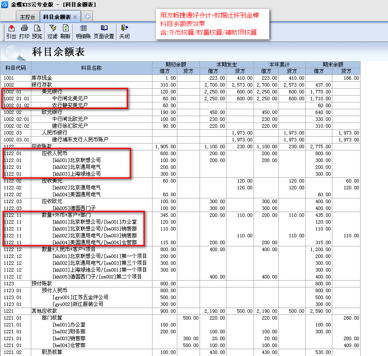Image resolution: width=388 pixels, height=356 pixels.
Task: Click the 科目代码 column header
Action: pos(16,68)
